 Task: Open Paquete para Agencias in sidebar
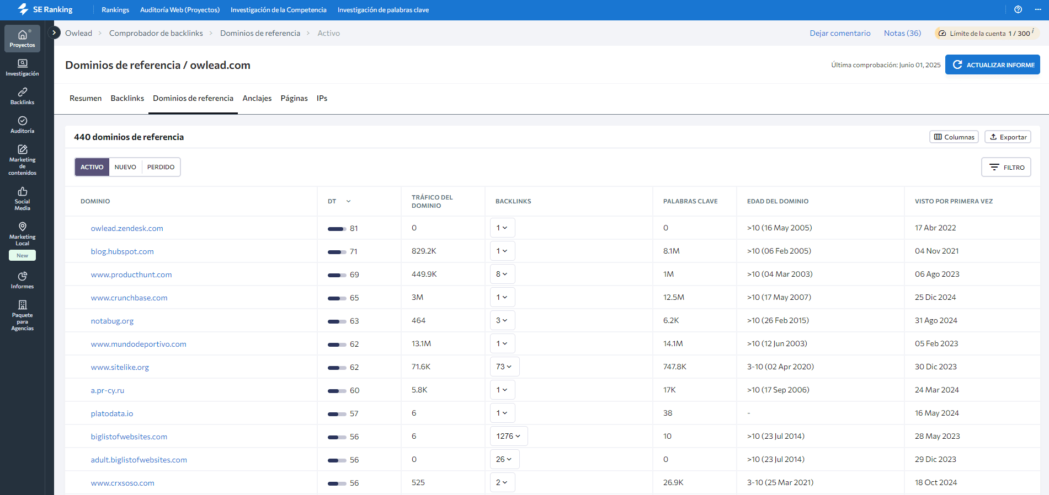(22, 315)
